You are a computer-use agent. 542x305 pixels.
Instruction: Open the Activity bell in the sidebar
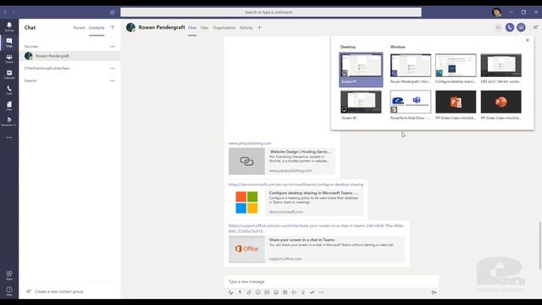(x=9, y=26)
